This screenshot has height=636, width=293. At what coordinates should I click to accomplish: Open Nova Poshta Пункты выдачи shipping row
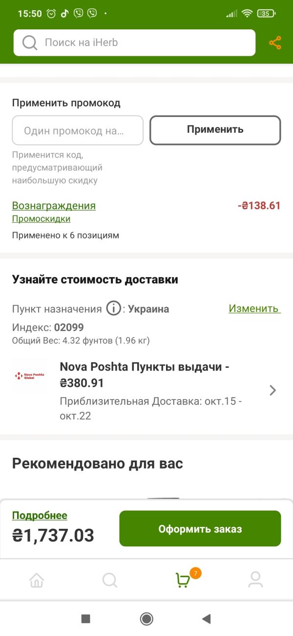tap(146, 391)
